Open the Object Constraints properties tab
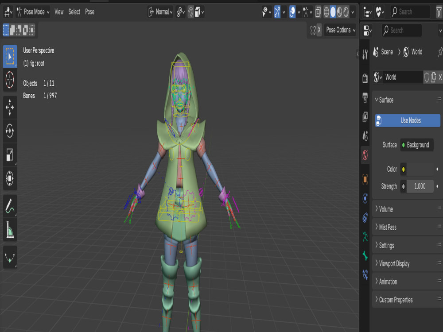 tap(365, 217)
